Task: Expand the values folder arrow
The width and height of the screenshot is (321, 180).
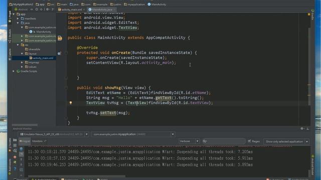Action: (22, 66)
